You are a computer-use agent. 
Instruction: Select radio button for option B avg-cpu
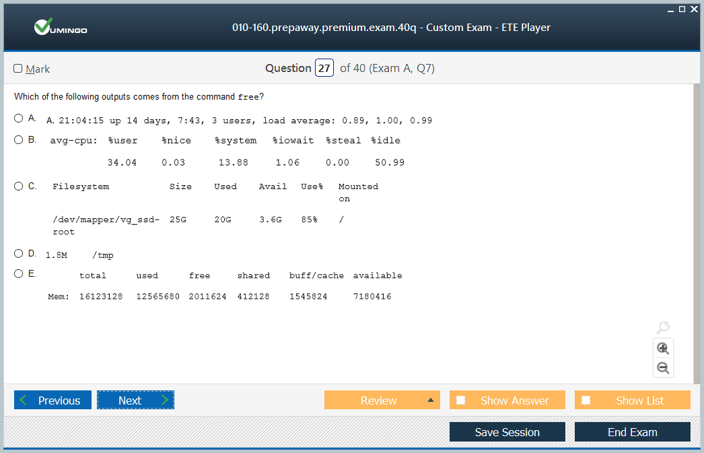[x=18, y=140]
